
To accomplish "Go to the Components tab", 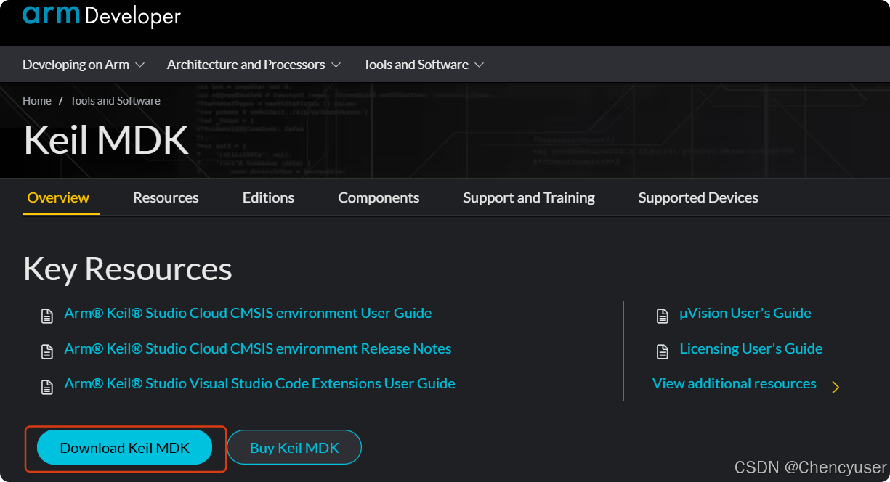I will 379,197.
